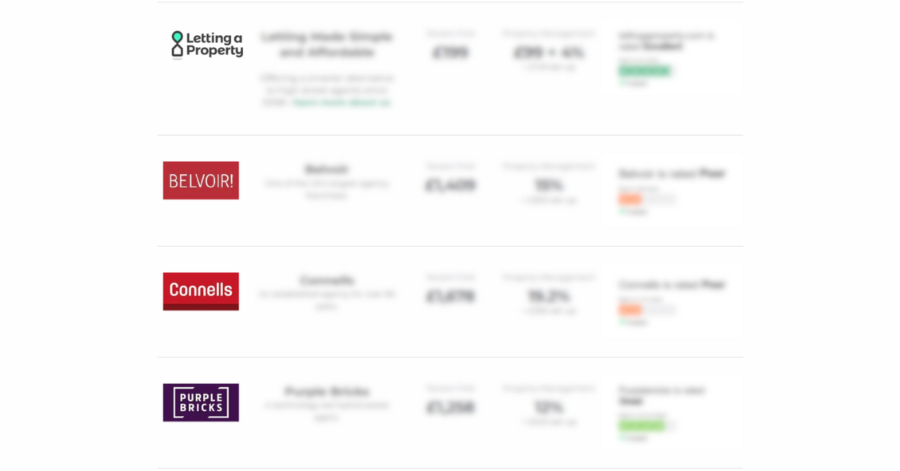Click Purple Bricks' green star rating bar

point(644,425)
